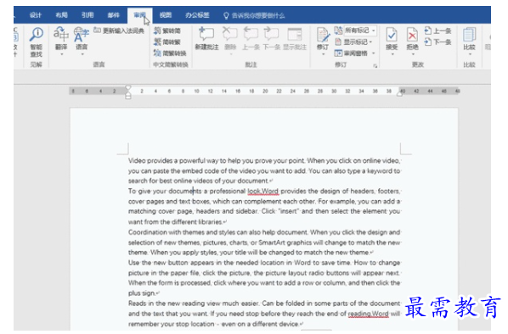
Task: Click the right indent marker on ruler
Action: point(400,94)
